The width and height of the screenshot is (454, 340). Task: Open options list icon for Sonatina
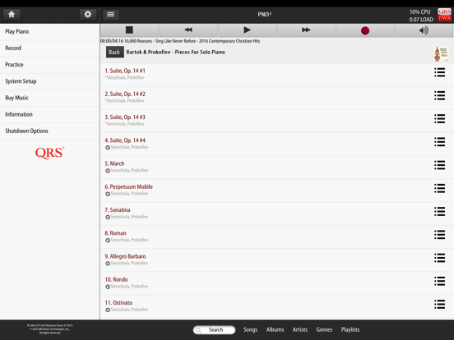point(439,212)
